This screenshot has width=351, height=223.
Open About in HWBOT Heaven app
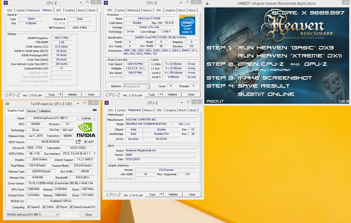(215, 101)
